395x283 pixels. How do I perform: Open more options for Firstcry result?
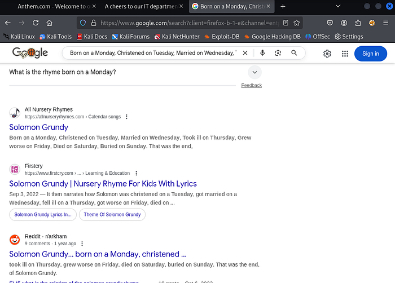(x=137, y=173)
